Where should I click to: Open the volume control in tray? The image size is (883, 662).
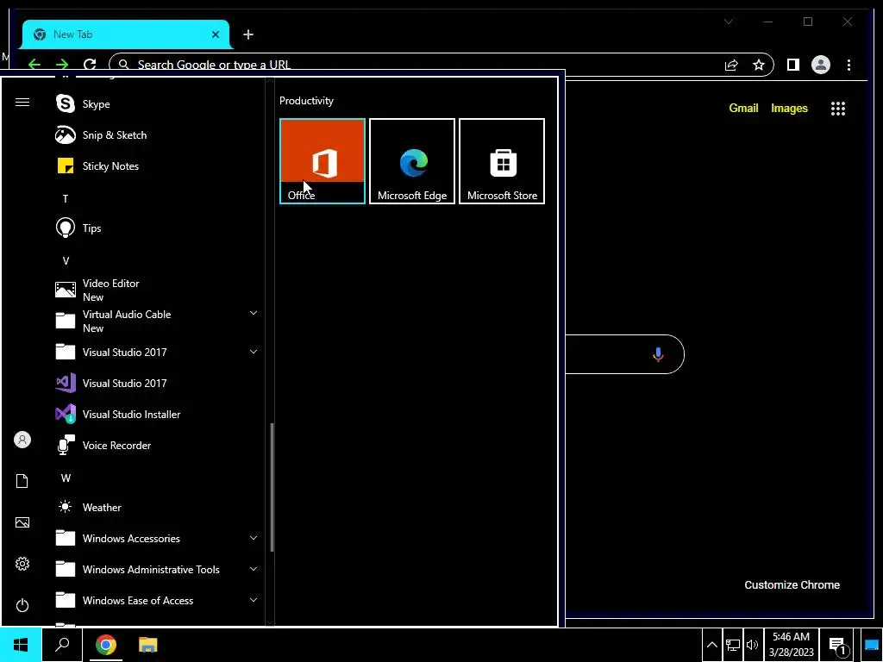[752, 645]
